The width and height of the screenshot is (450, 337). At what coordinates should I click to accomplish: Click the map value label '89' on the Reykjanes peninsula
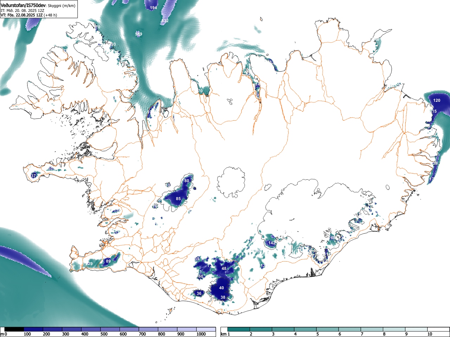tap(108, 261)
